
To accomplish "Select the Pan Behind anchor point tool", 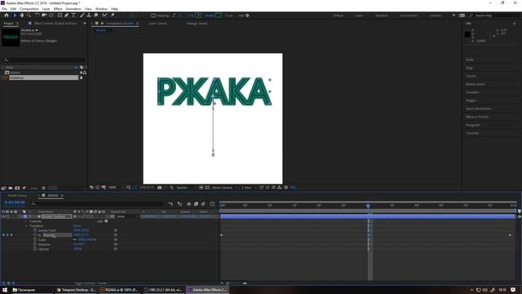I will tap(51, 16).
